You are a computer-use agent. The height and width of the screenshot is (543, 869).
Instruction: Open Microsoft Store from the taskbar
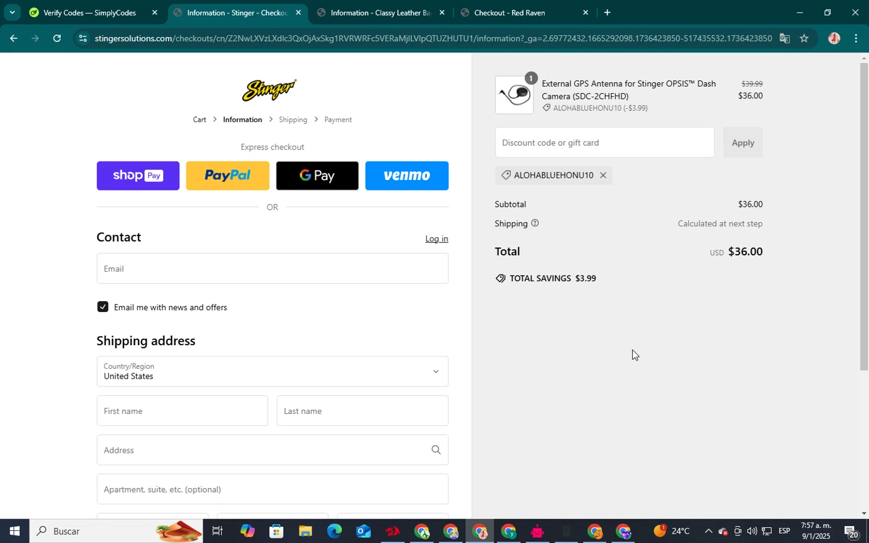point(276,531)
